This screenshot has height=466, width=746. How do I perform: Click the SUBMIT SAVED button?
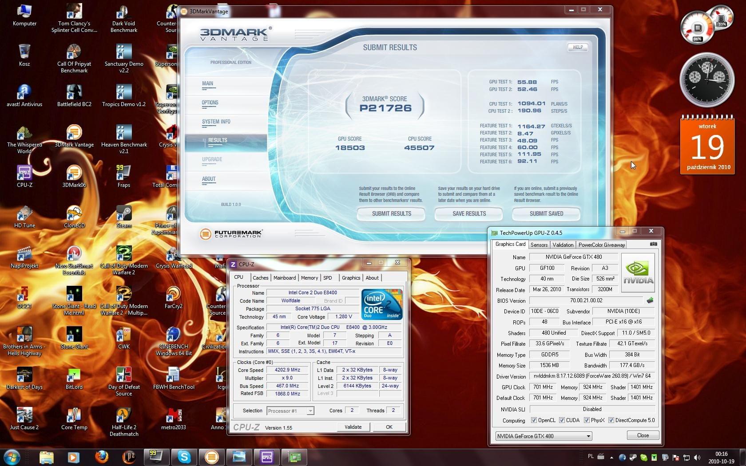point(546,213)
